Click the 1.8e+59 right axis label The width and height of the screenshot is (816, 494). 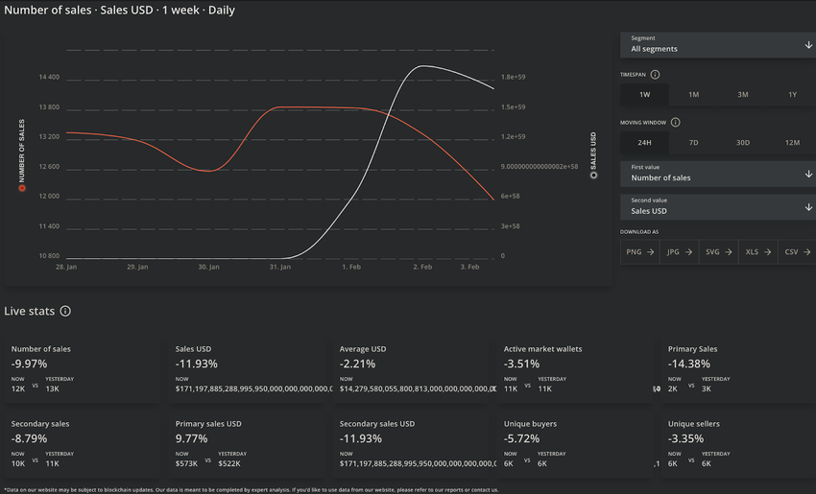pos(514,77)
